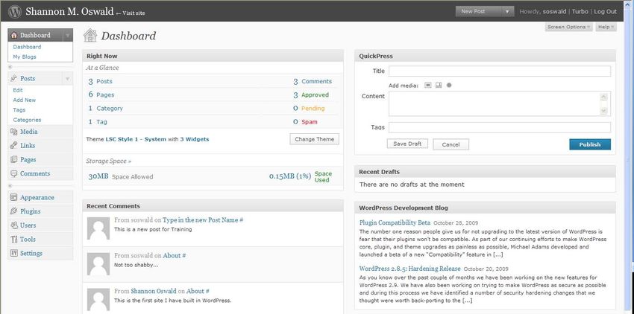
Task: Click the Media icon in sidebar
Action: pyautogui.click(x=14, y=132)
